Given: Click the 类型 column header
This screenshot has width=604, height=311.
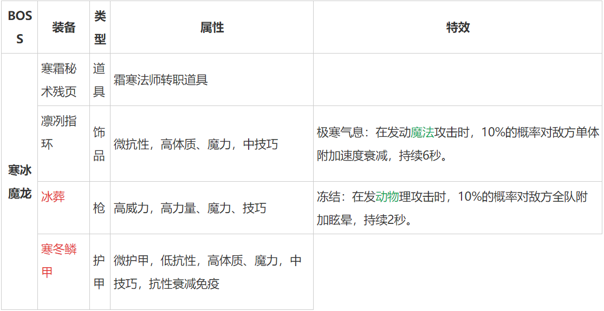Looking at the screenshot, I should point(100,28).
